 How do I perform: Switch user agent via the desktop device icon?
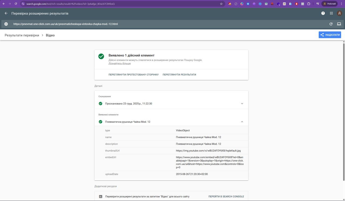click(x=339, y=24)
